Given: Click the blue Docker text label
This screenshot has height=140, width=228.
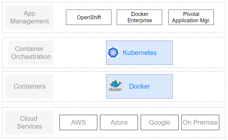Looking at the screenshot, I should 139,86.
